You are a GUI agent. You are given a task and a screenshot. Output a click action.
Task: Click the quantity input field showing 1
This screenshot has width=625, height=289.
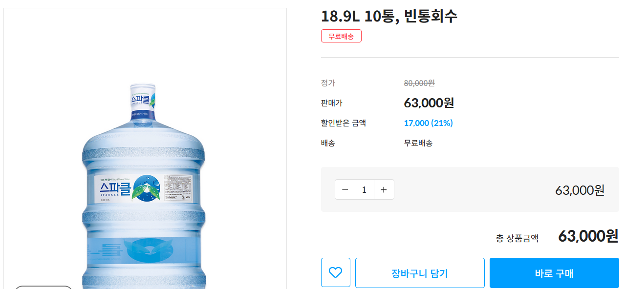tap(364, 189)
